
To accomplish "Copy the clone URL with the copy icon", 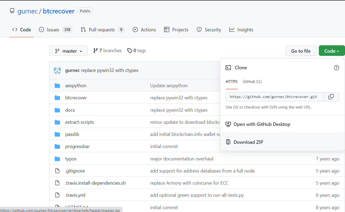I will pos(331,97).
